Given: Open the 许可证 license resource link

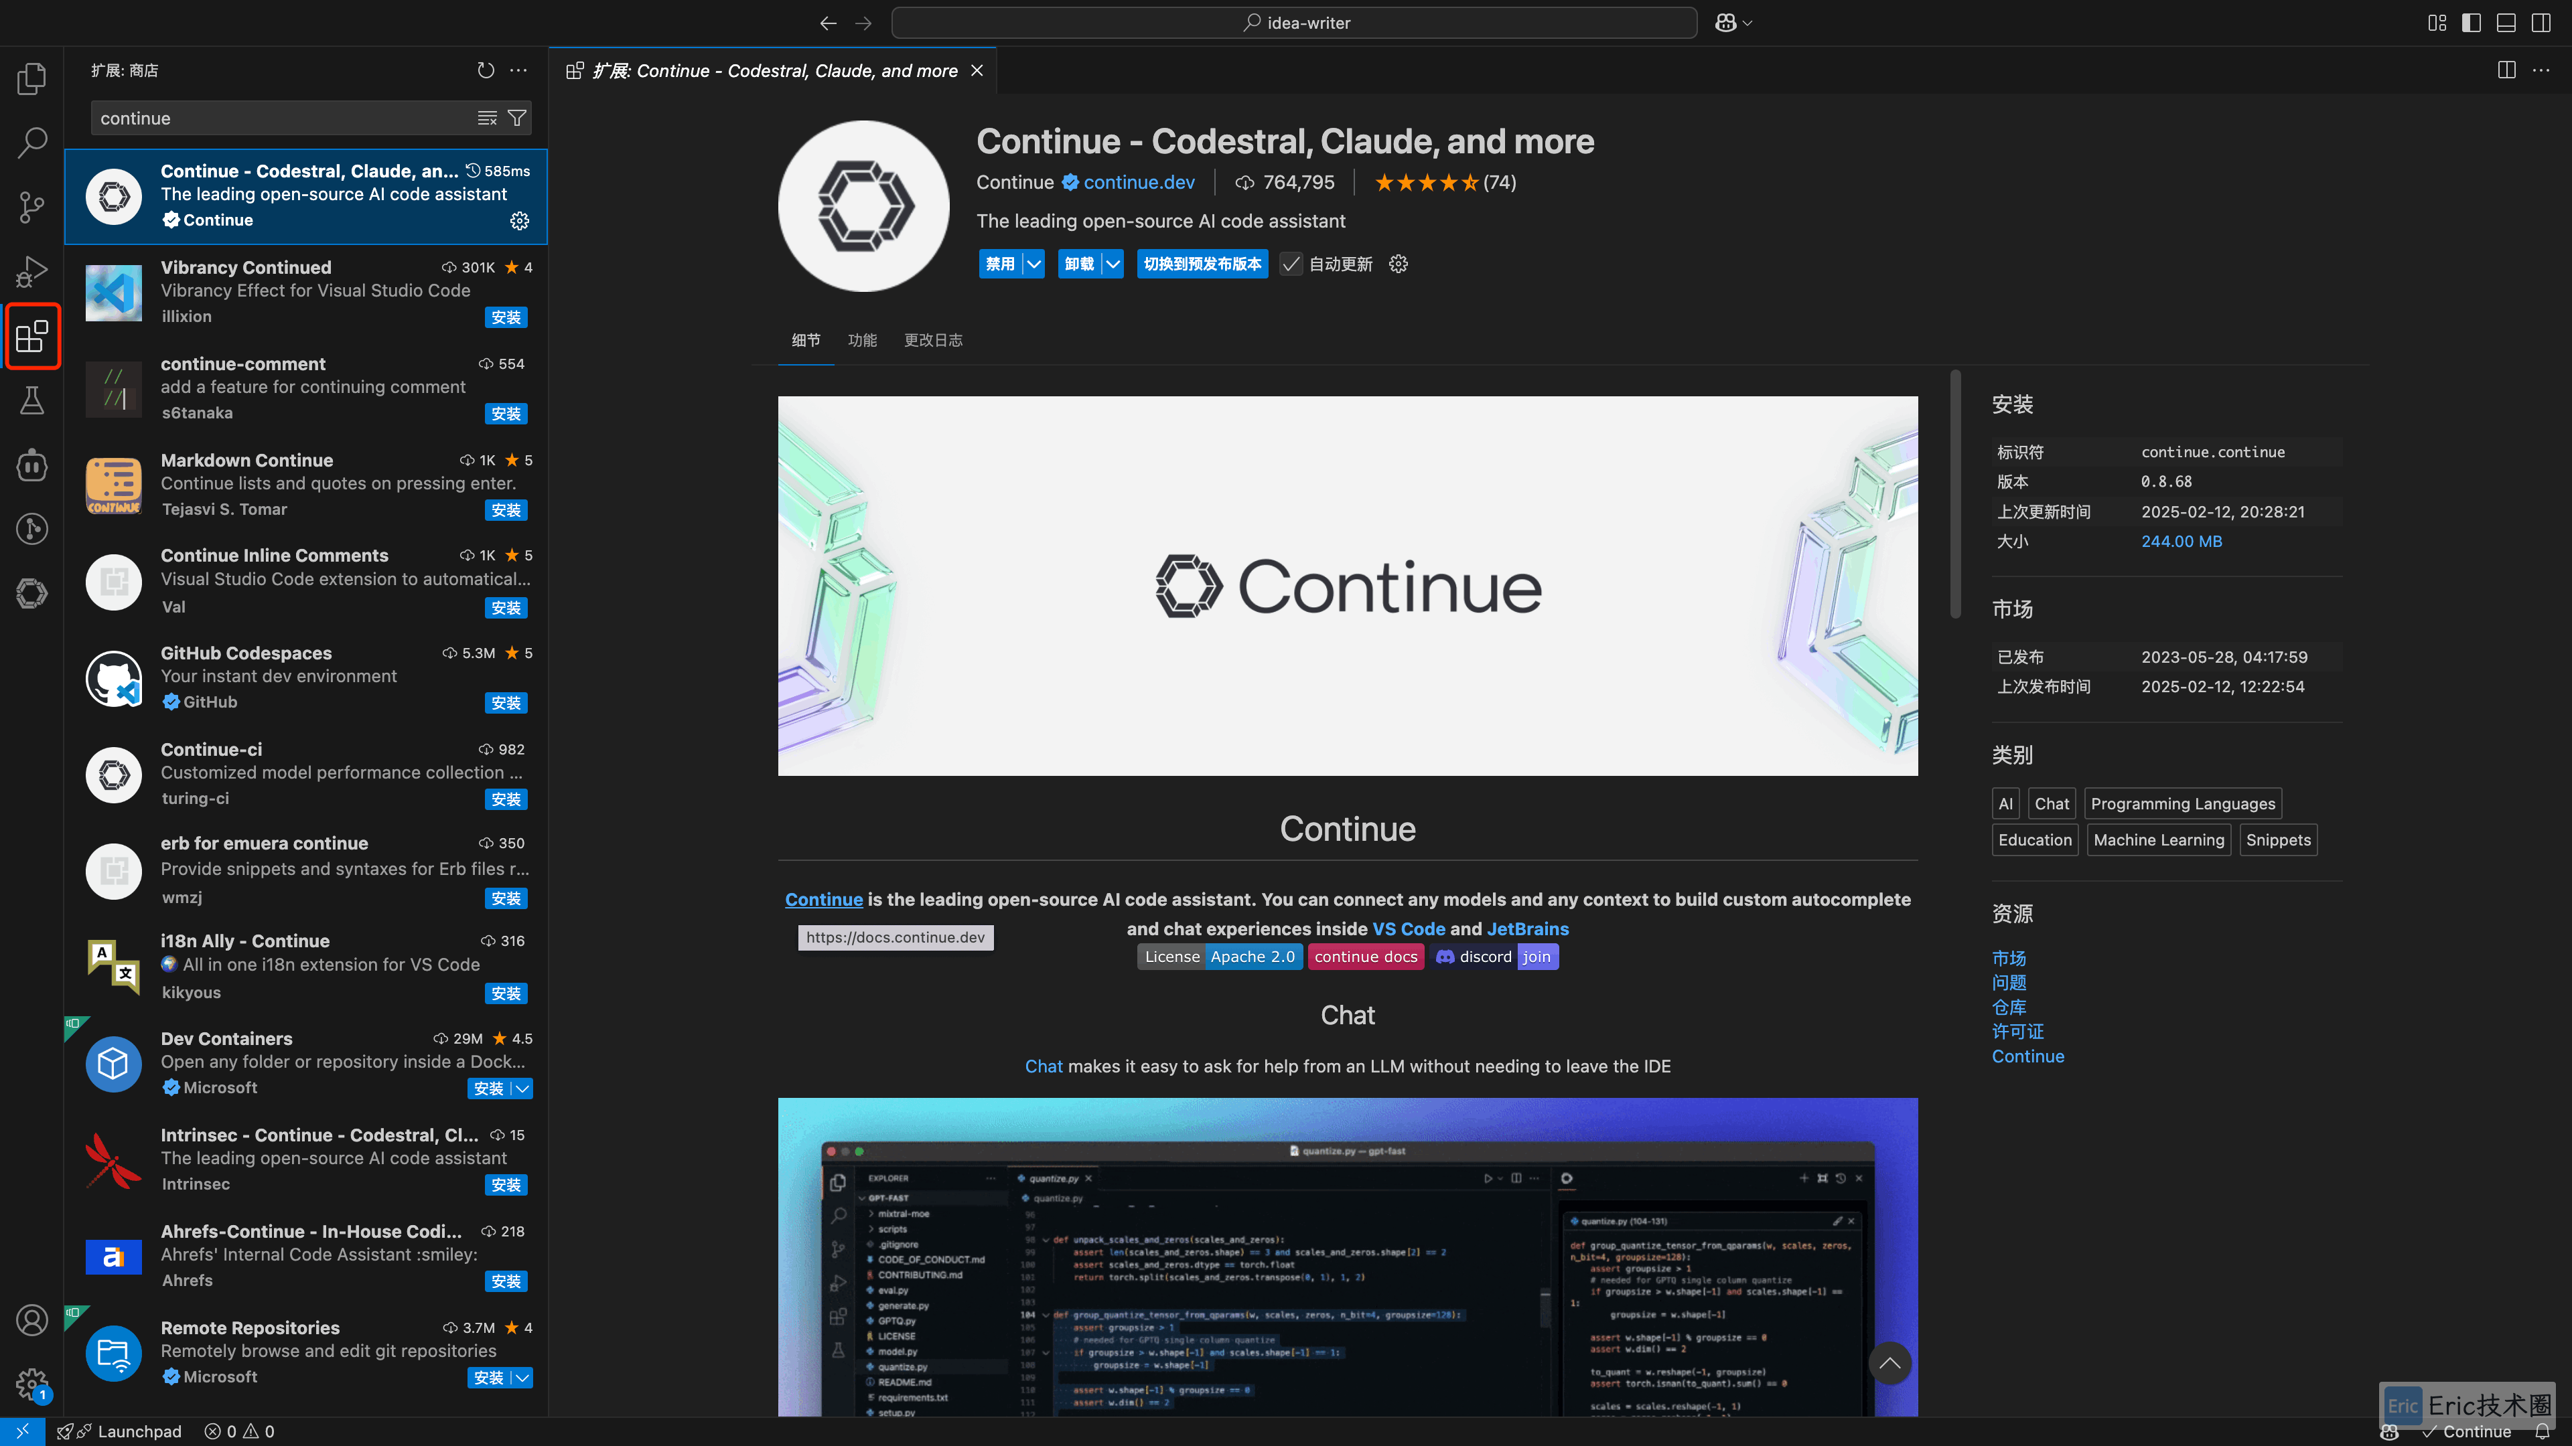Looking at the screenshot, I should tap(2018, 1031).
